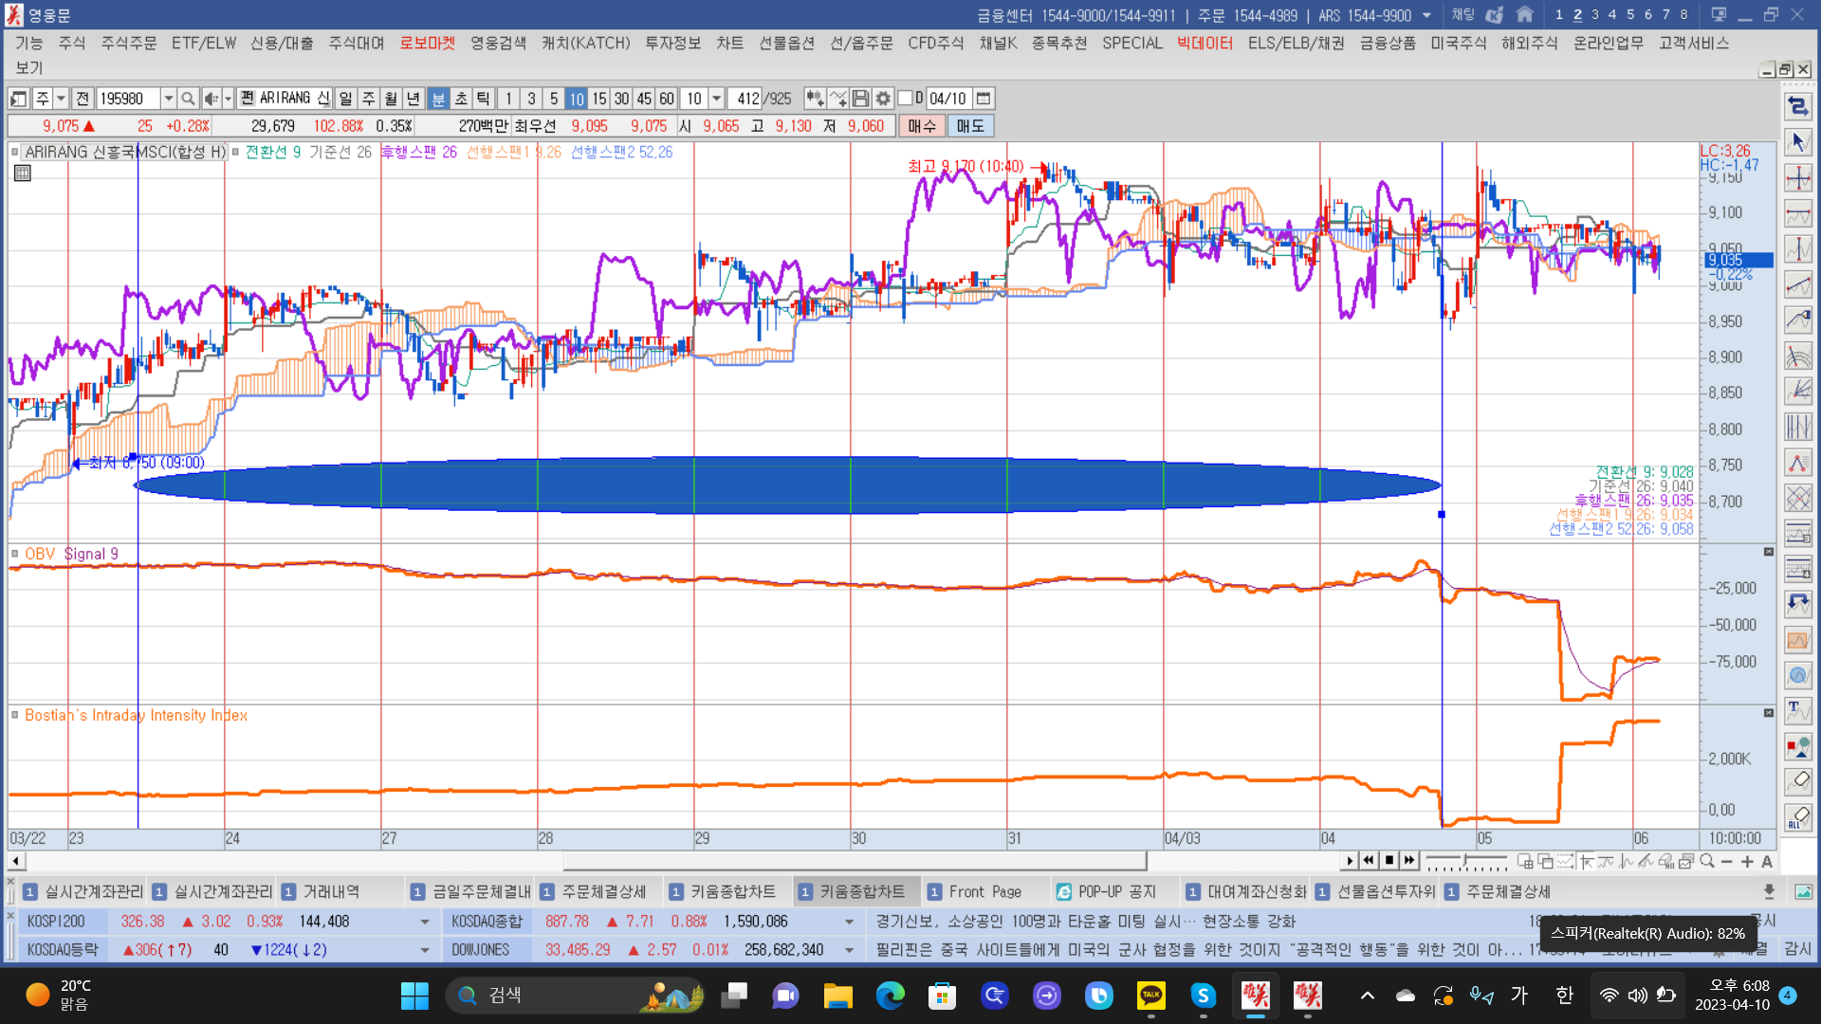Open chart settings gear icon
This screenshot has width=1821, height=1024.
coord(883,99)
